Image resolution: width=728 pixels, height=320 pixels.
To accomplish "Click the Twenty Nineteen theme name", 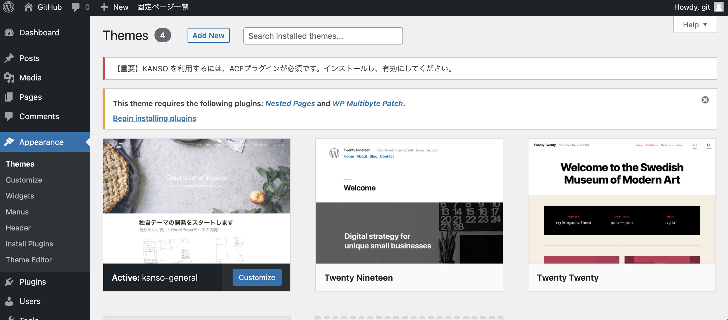I will point(359,278).
